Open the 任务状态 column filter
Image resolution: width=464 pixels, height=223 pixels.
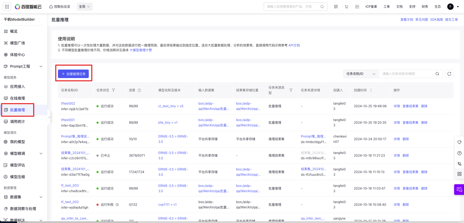tap(113, 90)
